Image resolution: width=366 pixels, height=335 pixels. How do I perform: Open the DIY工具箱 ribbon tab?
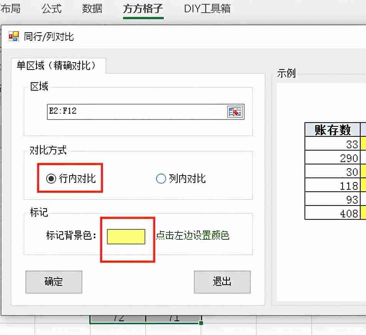coord(207,8)
